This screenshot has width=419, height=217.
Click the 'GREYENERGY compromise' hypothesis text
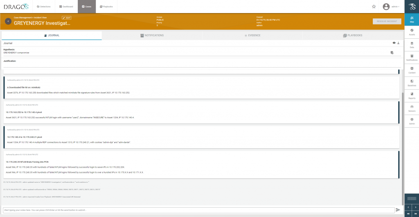[16, 53]
